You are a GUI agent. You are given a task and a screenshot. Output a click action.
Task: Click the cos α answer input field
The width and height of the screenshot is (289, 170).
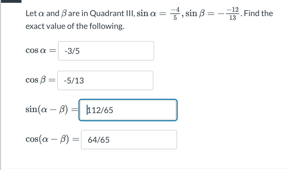[106, 51]
